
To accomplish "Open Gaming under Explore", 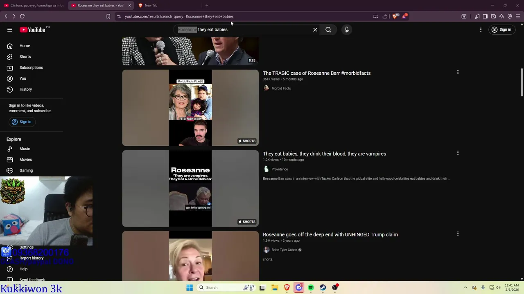I will tap(26, 170).
